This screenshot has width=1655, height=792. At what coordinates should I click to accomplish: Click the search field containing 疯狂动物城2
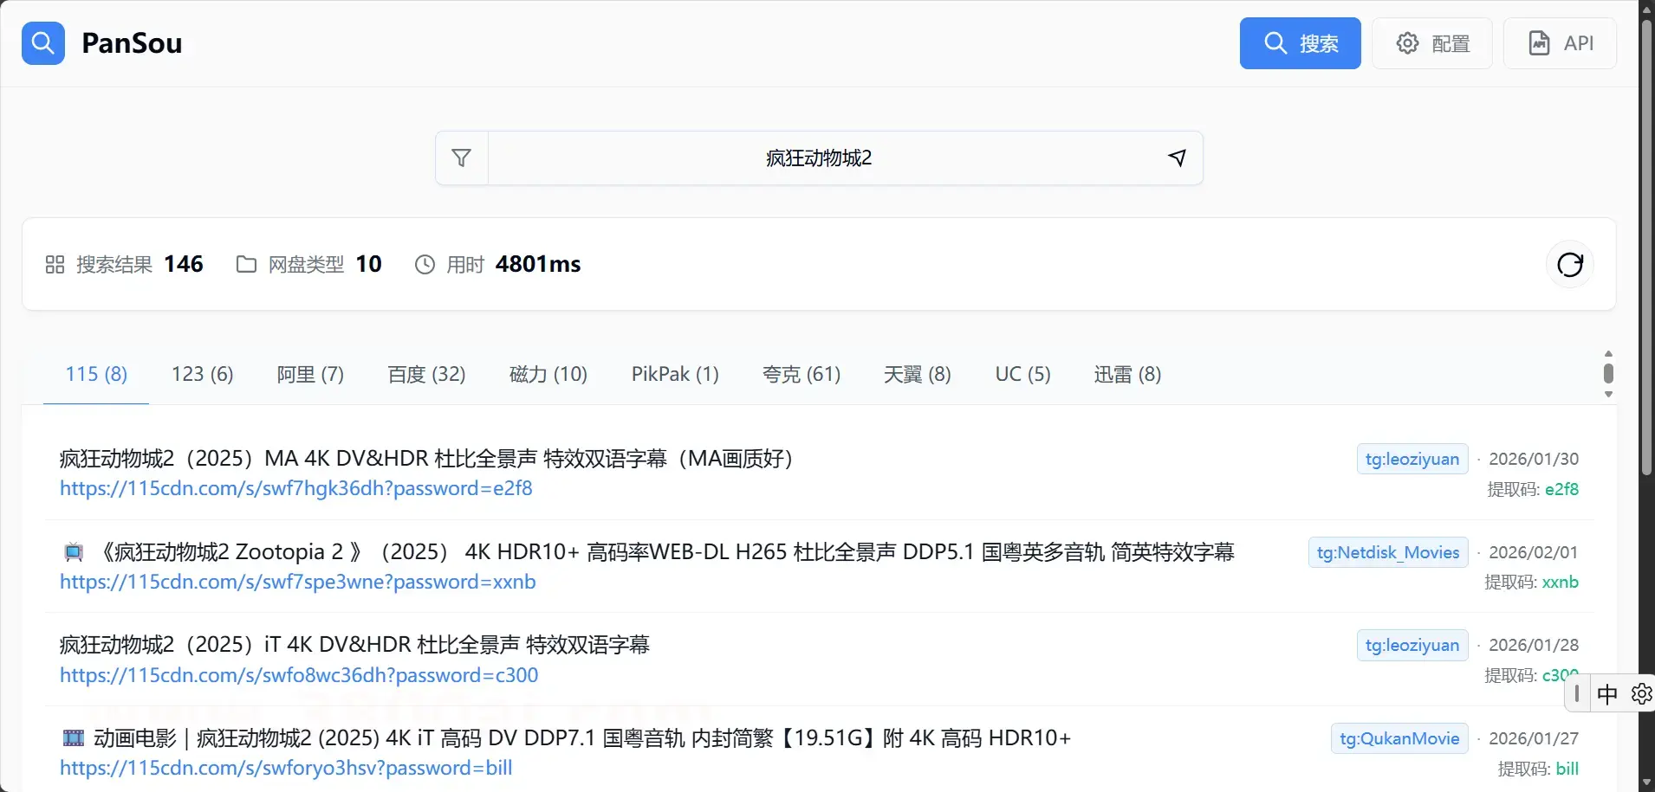coord(819,158)
